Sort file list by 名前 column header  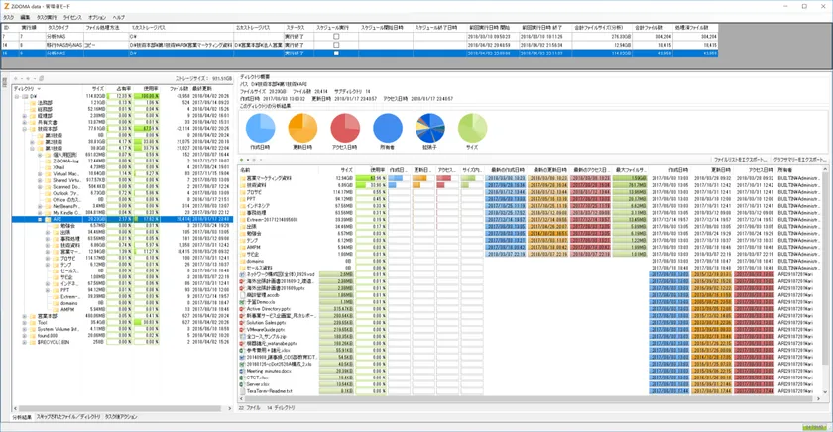pyautogui.click(x=246, y=170)
